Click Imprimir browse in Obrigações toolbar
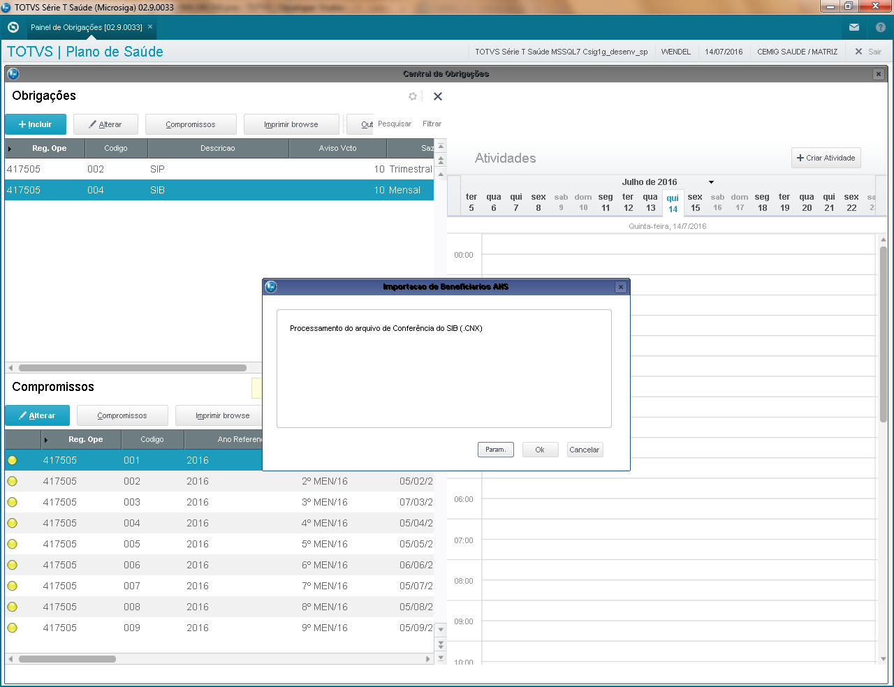The image size is (894, 687). click(x=291, y=124)
